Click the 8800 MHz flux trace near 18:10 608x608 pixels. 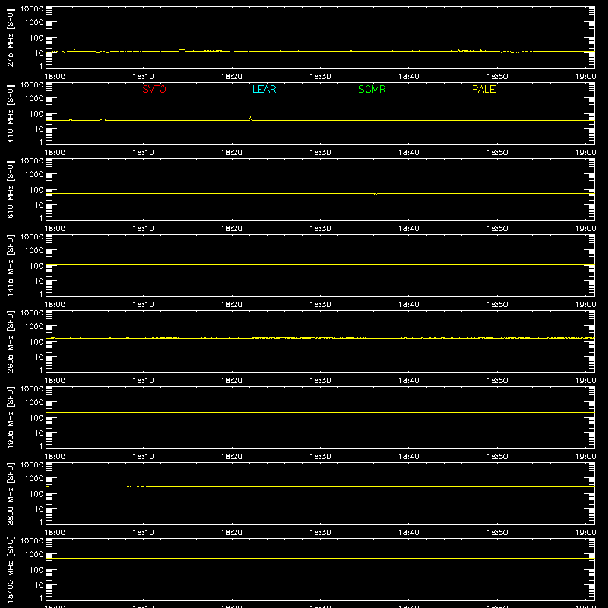144,486
